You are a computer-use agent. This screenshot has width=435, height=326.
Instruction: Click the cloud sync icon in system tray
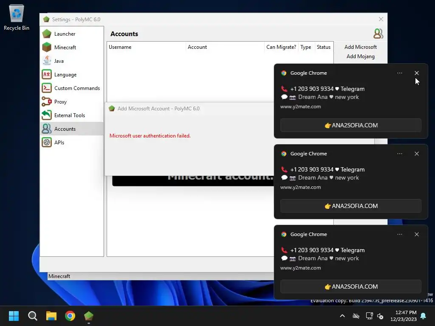coord(356,316)
